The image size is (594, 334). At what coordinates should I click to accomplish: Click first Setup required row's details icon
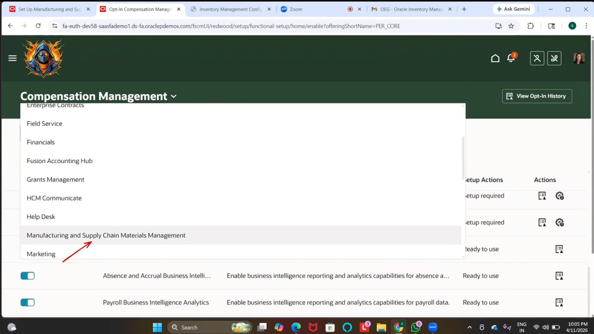(542, 196)
